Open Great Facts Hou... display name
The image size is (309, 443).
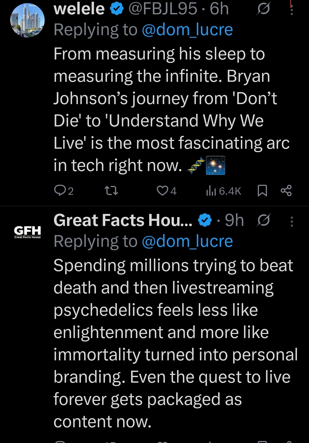click(x=123, y=220)
